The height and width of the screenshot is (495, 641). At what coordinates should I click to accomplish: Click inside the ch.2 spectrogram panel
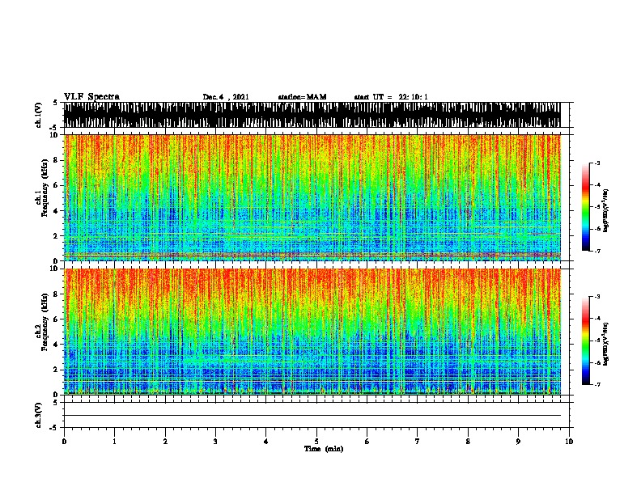[312, 332]
